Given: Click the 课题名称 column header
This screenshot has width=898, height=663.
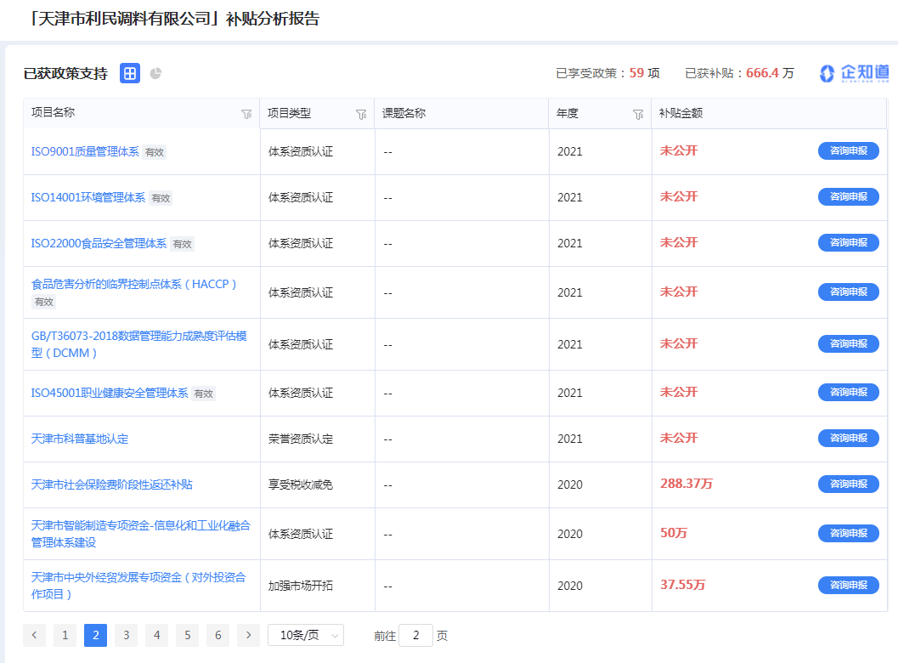Looking at the screenshot, I should click(404, 113).
